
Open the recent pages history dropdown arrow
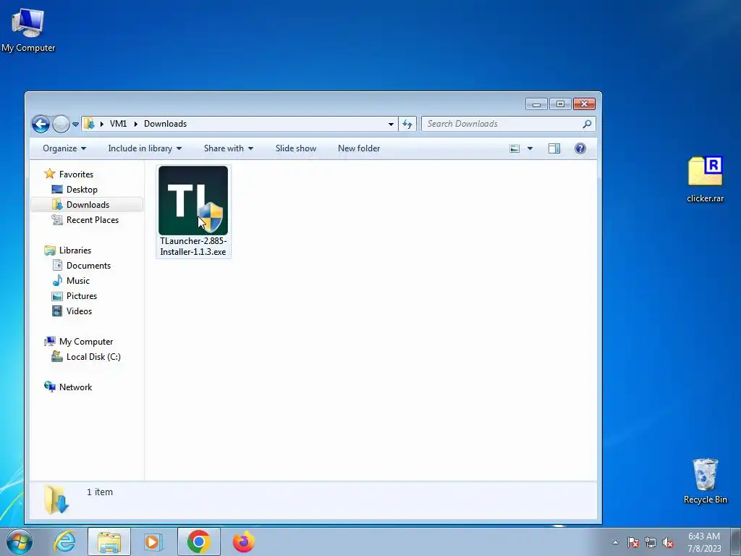coord(75,125)
